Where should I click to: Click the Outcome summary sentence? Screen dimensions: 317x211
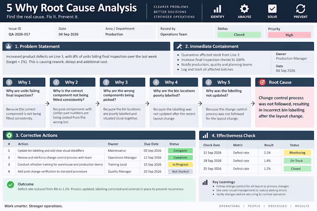click(101, 189)
